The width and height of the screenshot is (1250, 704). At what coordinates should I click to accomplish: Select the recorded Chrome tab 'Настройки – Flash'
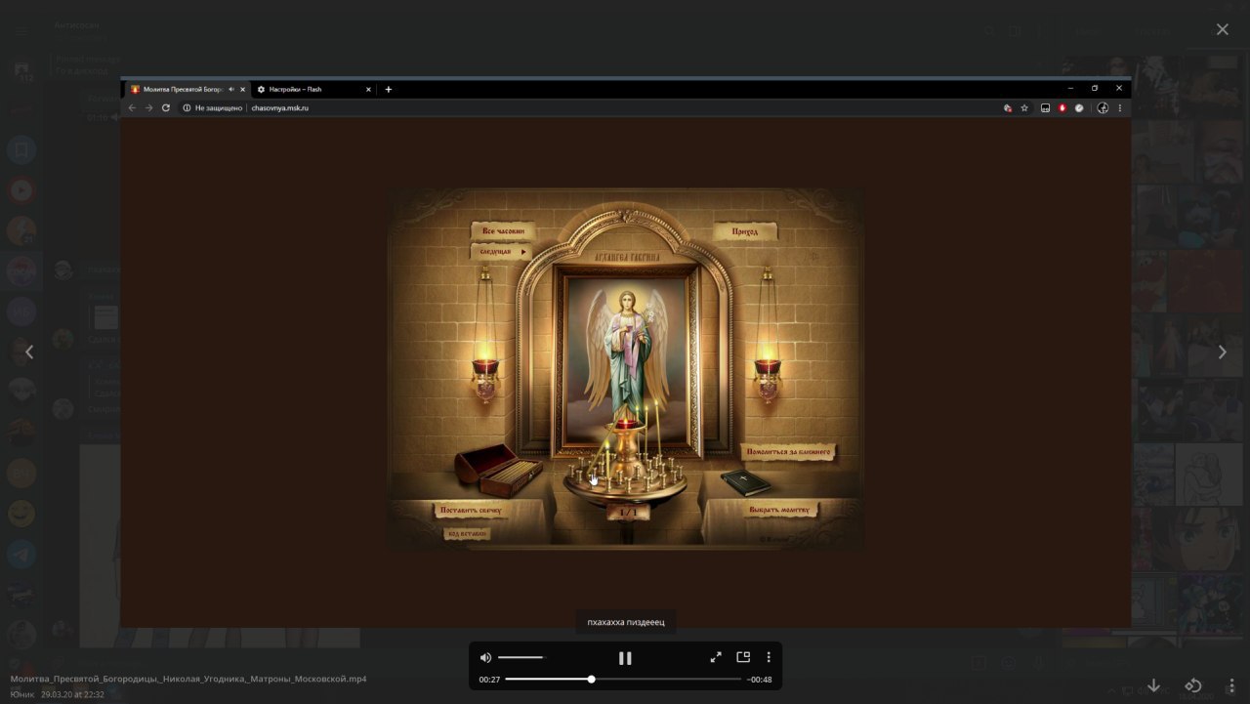pyautogui.click(x=313, y=89)
